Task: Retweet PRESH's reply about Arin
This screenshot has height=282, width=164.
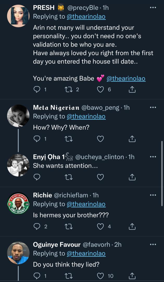Action: coord(69,90)
